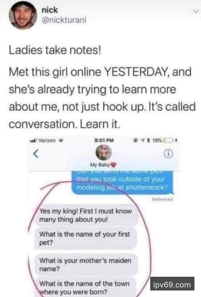This screenshot has width=201, height=297.
Task: Select the mother's maiden name bubble
Action: pyautogui.click(x=86, y=265)
